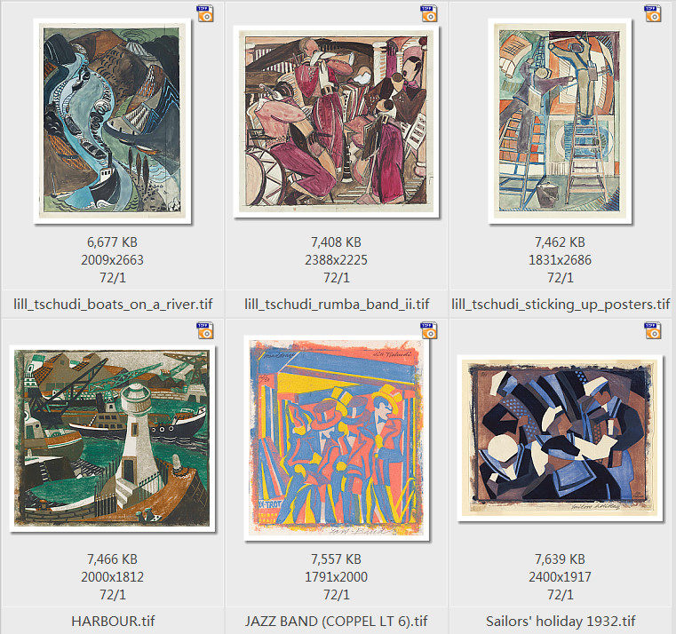Select the HARBOUR lighthouse thumbnail
This screenshot has height=634, width=676.
(x=112, y=439)
